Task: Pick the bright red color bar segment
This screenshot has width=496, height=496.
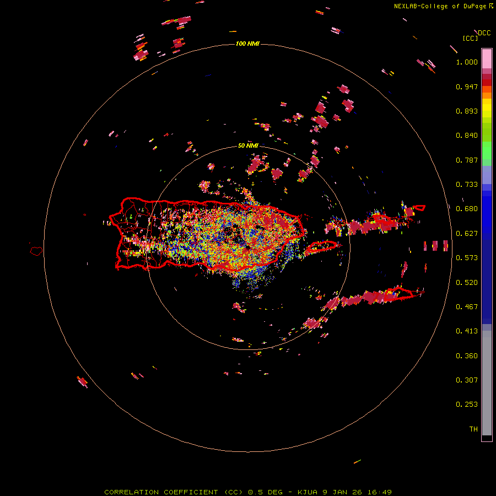Action: tap(487, 83)
